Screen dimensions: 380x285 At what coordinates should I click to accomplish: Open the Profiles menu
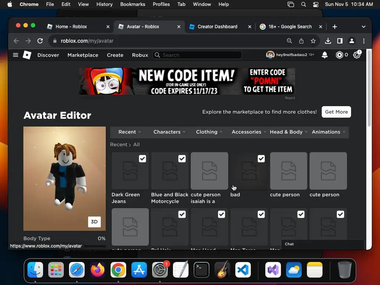coord(161,4)
